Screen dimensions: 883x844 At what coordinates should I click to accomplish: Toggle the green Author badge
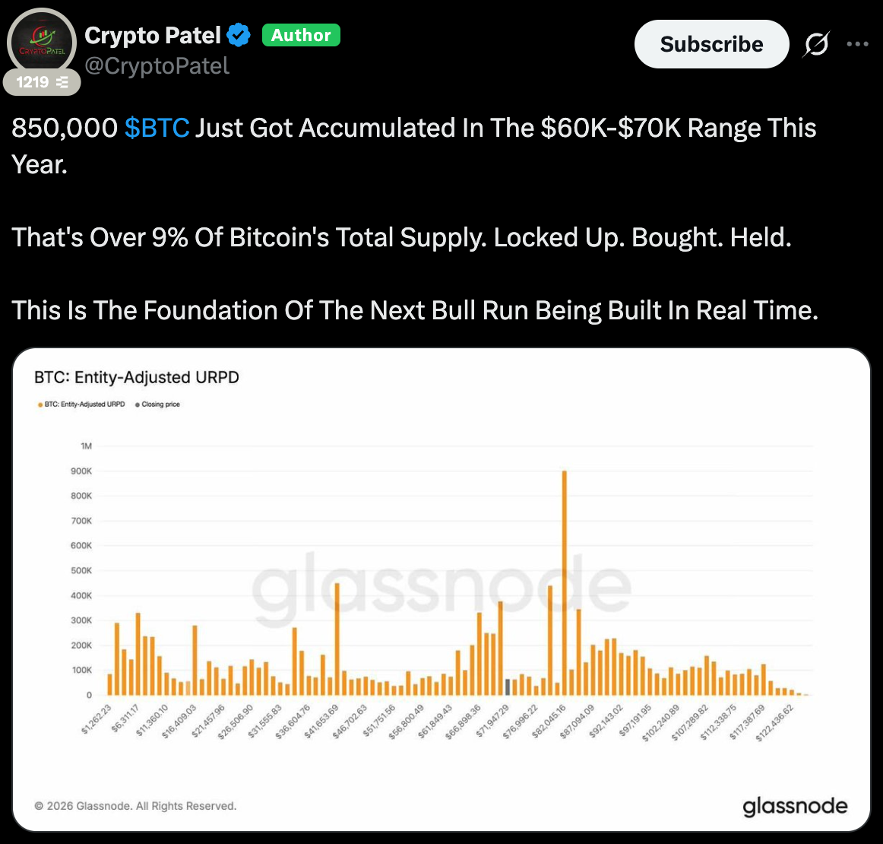(301, 35)
